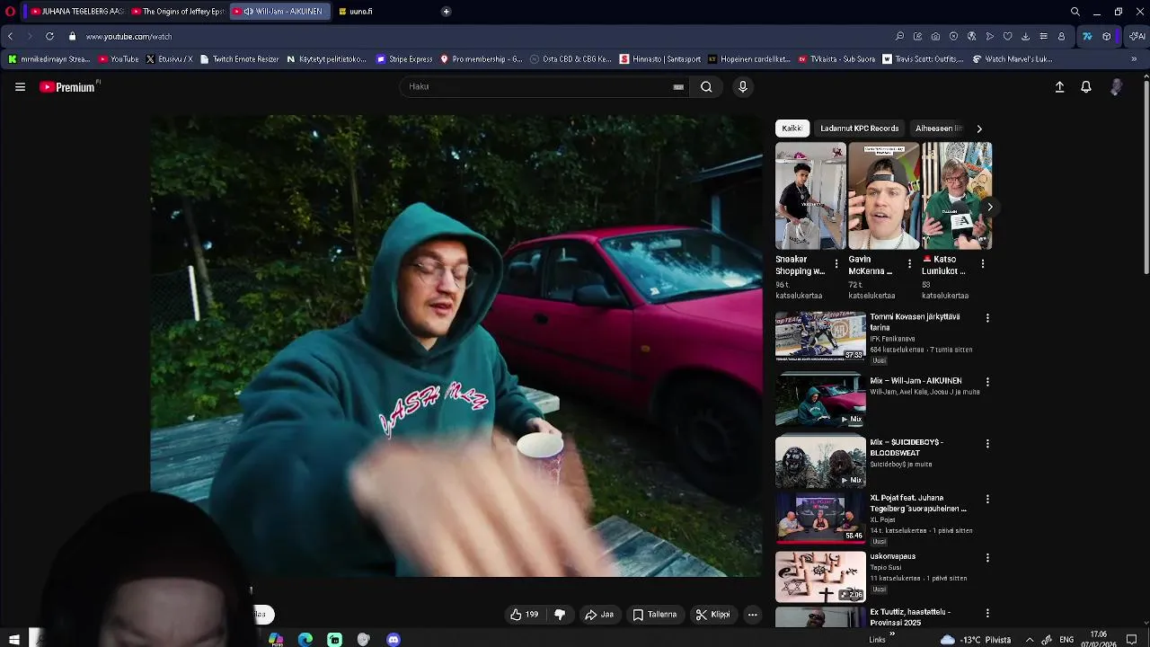The width and height of the screenshot is (1150, 647).
Task: Select the Ladannut KPC Records chip
Action: click(x=859, y=129)
